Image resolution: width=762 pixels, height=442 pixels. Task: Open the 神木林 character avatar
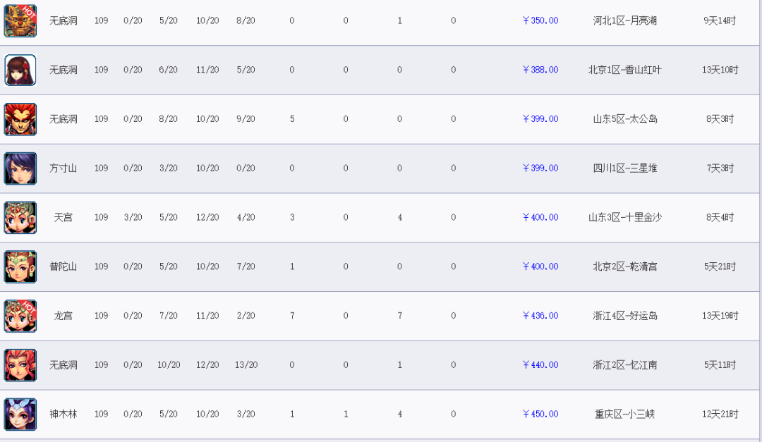point(20,415)
